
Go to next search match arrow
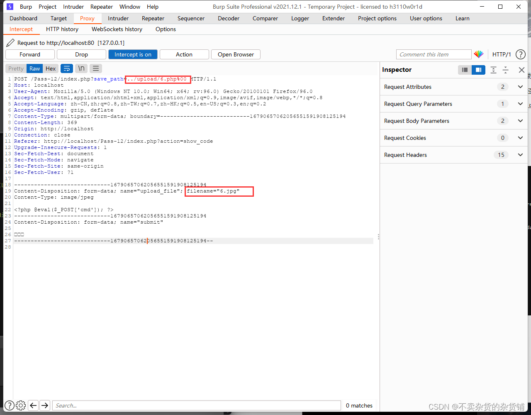tap(45, 405)
